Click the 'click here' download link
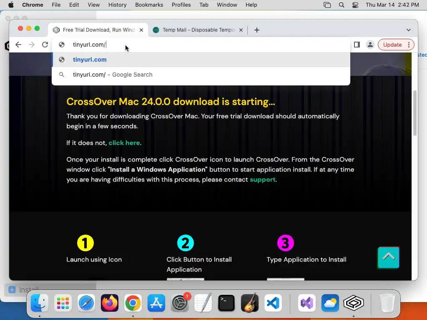This screenshot has width=427, height=320. click(x=124, y=143)
